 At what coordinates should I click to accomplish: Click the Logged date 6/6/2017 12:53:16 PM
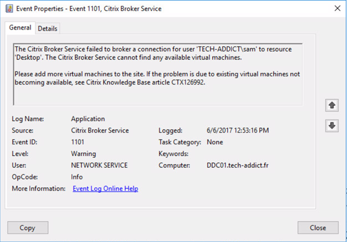click(238, 131)
